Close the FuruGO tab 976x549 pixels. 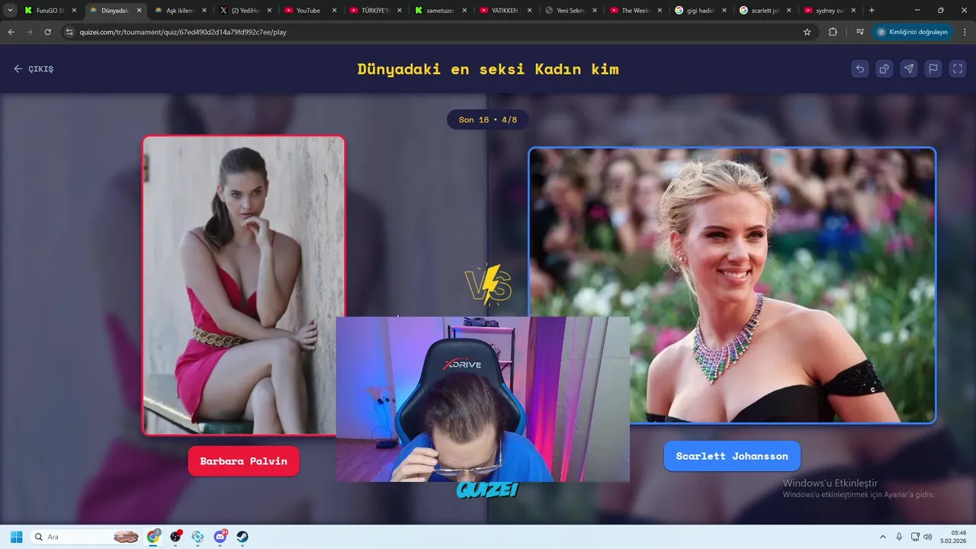tap(74, 11)
